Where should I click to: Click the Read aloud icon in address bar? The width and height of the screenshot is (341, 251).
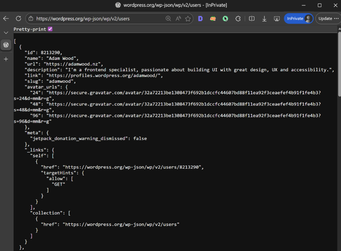(177, 19)
